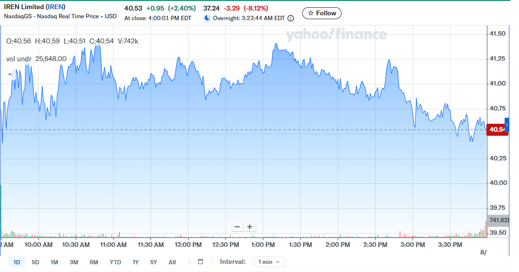Image resolution: width=519 pixels, height=272 pixels.
Task: Click the 10:00 AM time axis label
Action: (x=38, y=245)
